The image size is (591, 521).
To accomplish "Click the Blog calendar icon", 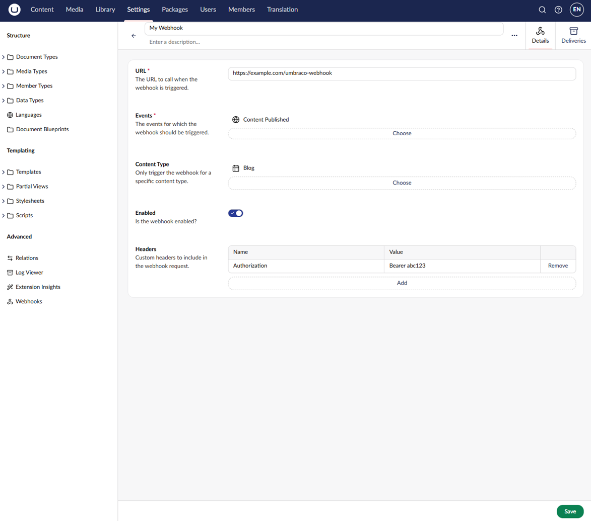I will (x=236, y=168).
